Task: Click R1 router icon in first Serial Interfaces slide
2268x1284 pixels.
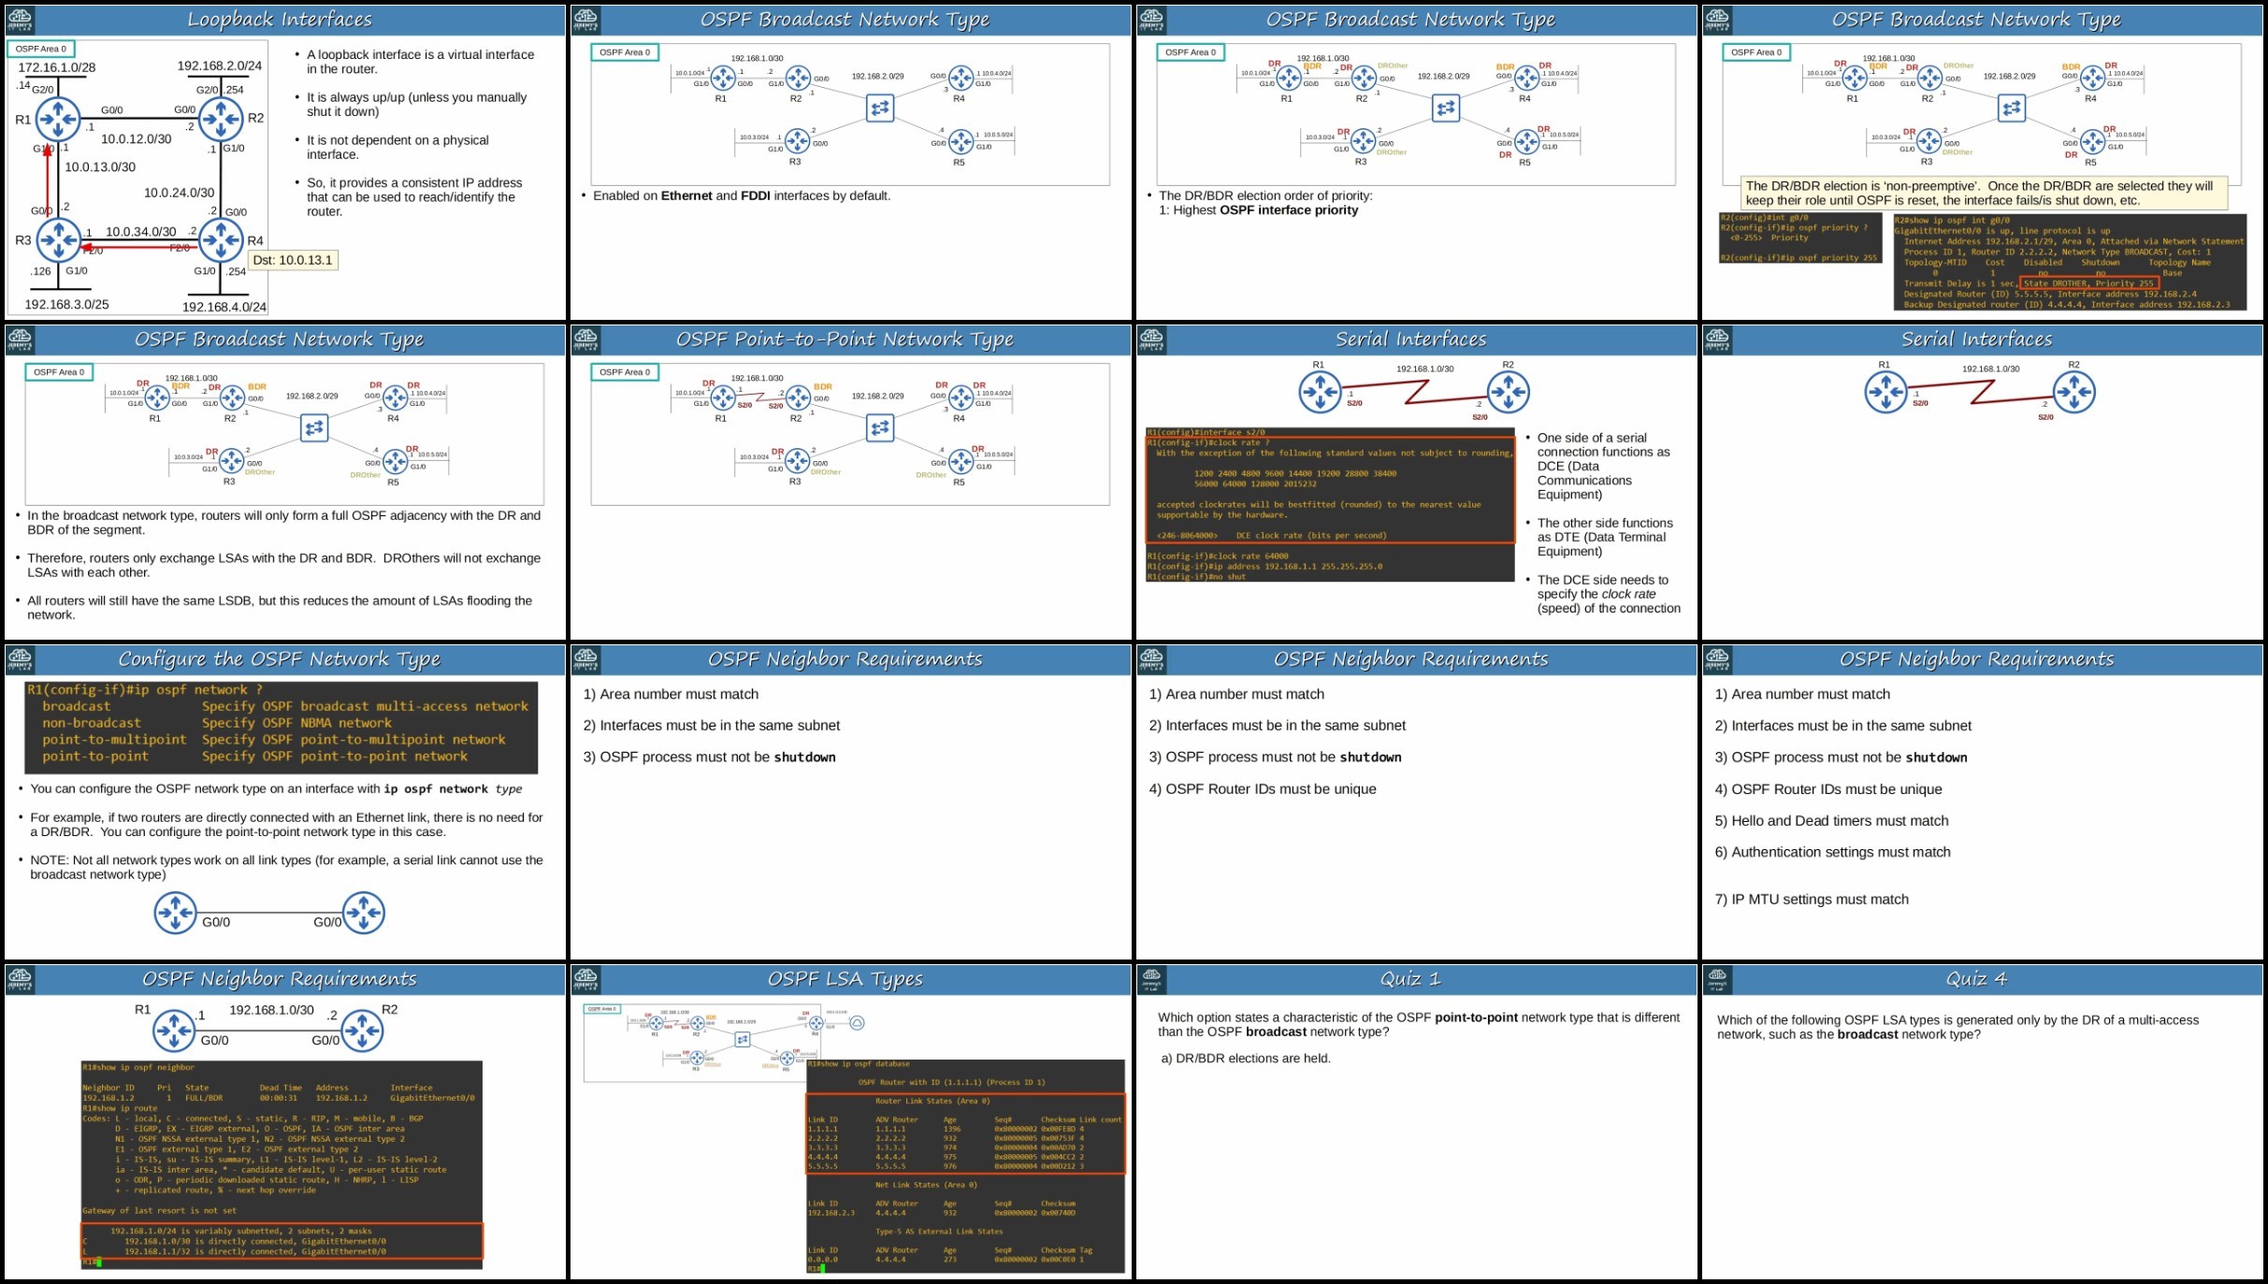Action: [1321, 392]
